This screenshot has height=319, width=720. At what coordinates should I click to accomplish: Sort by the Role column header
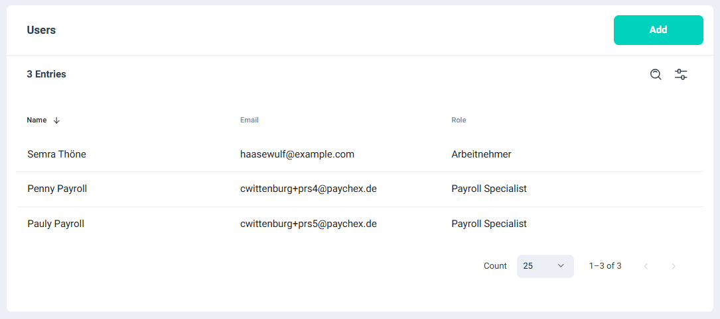459,120
